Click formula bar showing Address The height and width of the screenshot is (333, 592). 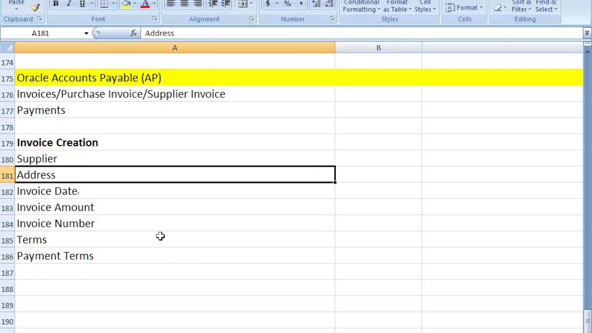click(x=362, y=33)
